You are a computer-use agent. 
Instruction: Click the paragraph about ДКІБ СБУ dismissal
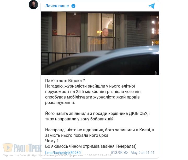(x=98, y=116)
